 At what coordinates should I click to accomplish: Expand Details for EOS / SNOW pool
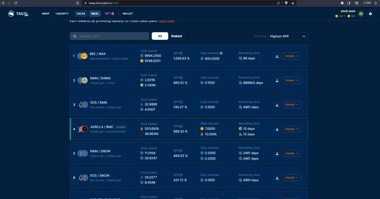[x=291, y=178]
